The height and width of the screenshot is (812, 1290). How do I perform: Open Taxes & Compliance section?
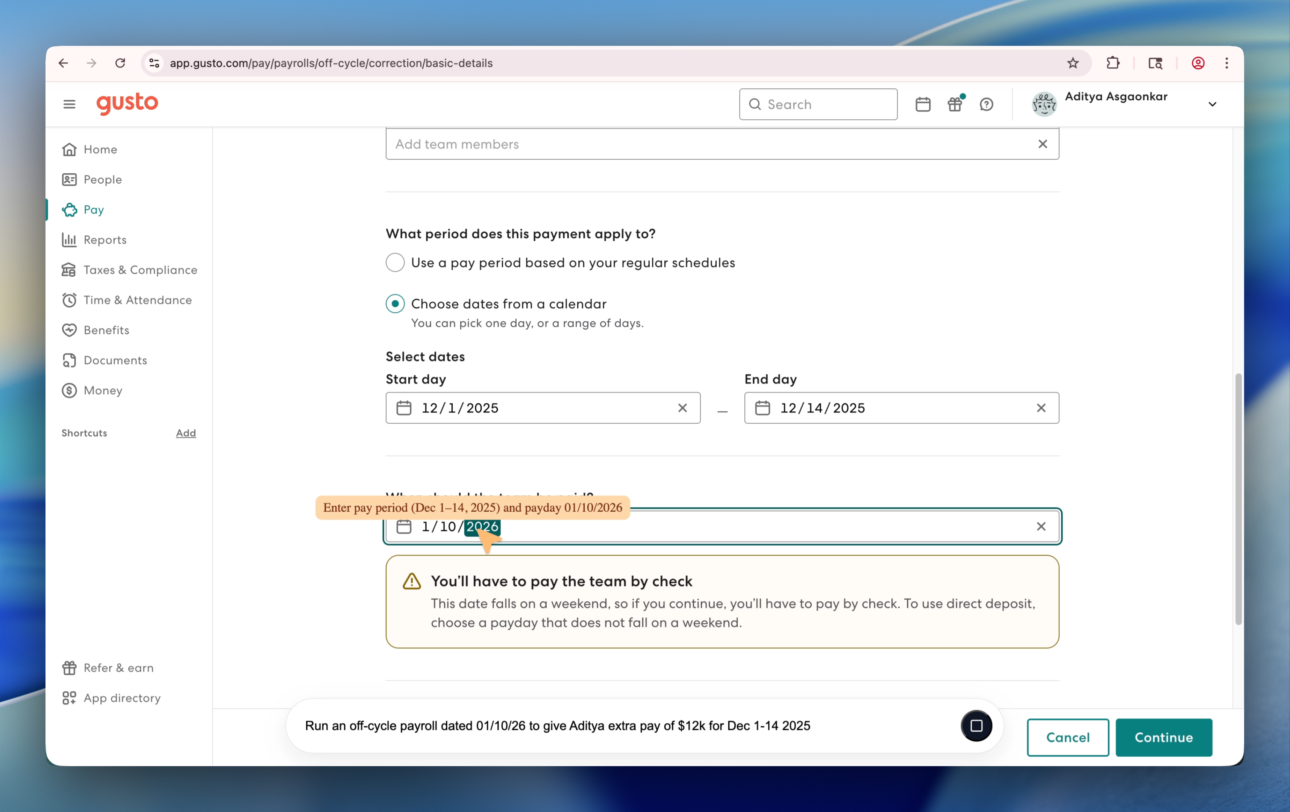pos(140,270)
